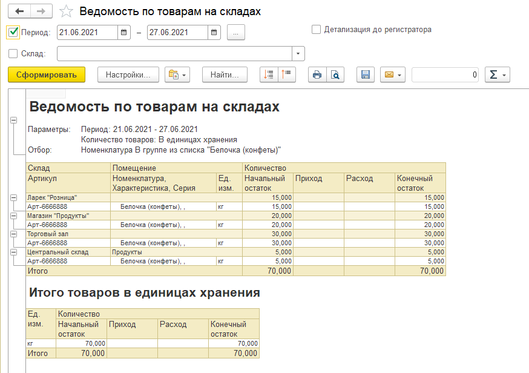Click the Приход column header of main table
This screenshot has width=529, height=373.
point(318,183)
